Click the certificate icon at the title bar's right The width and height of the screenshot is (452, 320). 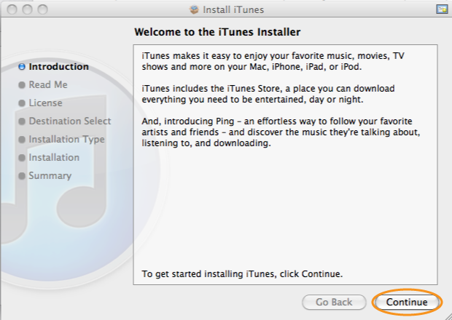click(442, 9)
